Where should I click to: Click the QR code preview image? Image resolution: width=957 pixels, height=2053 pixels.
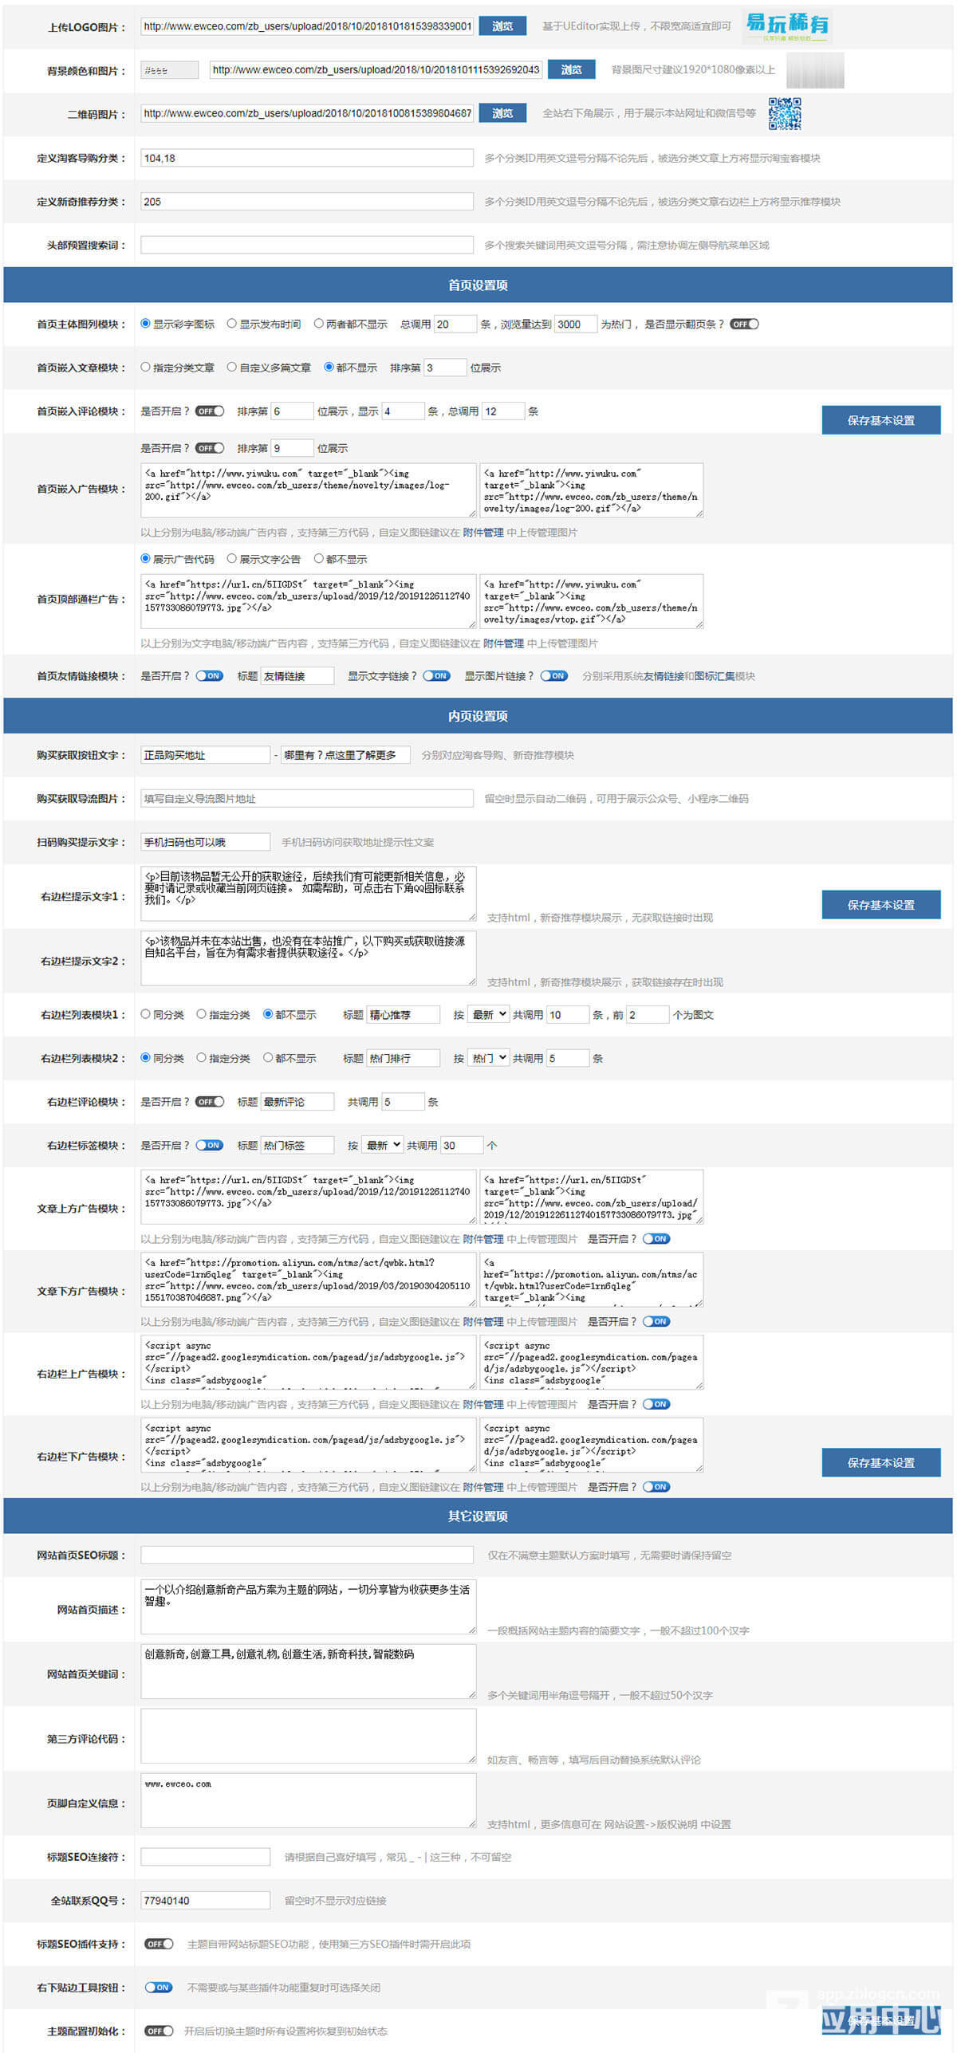click(x=784, y=114)
